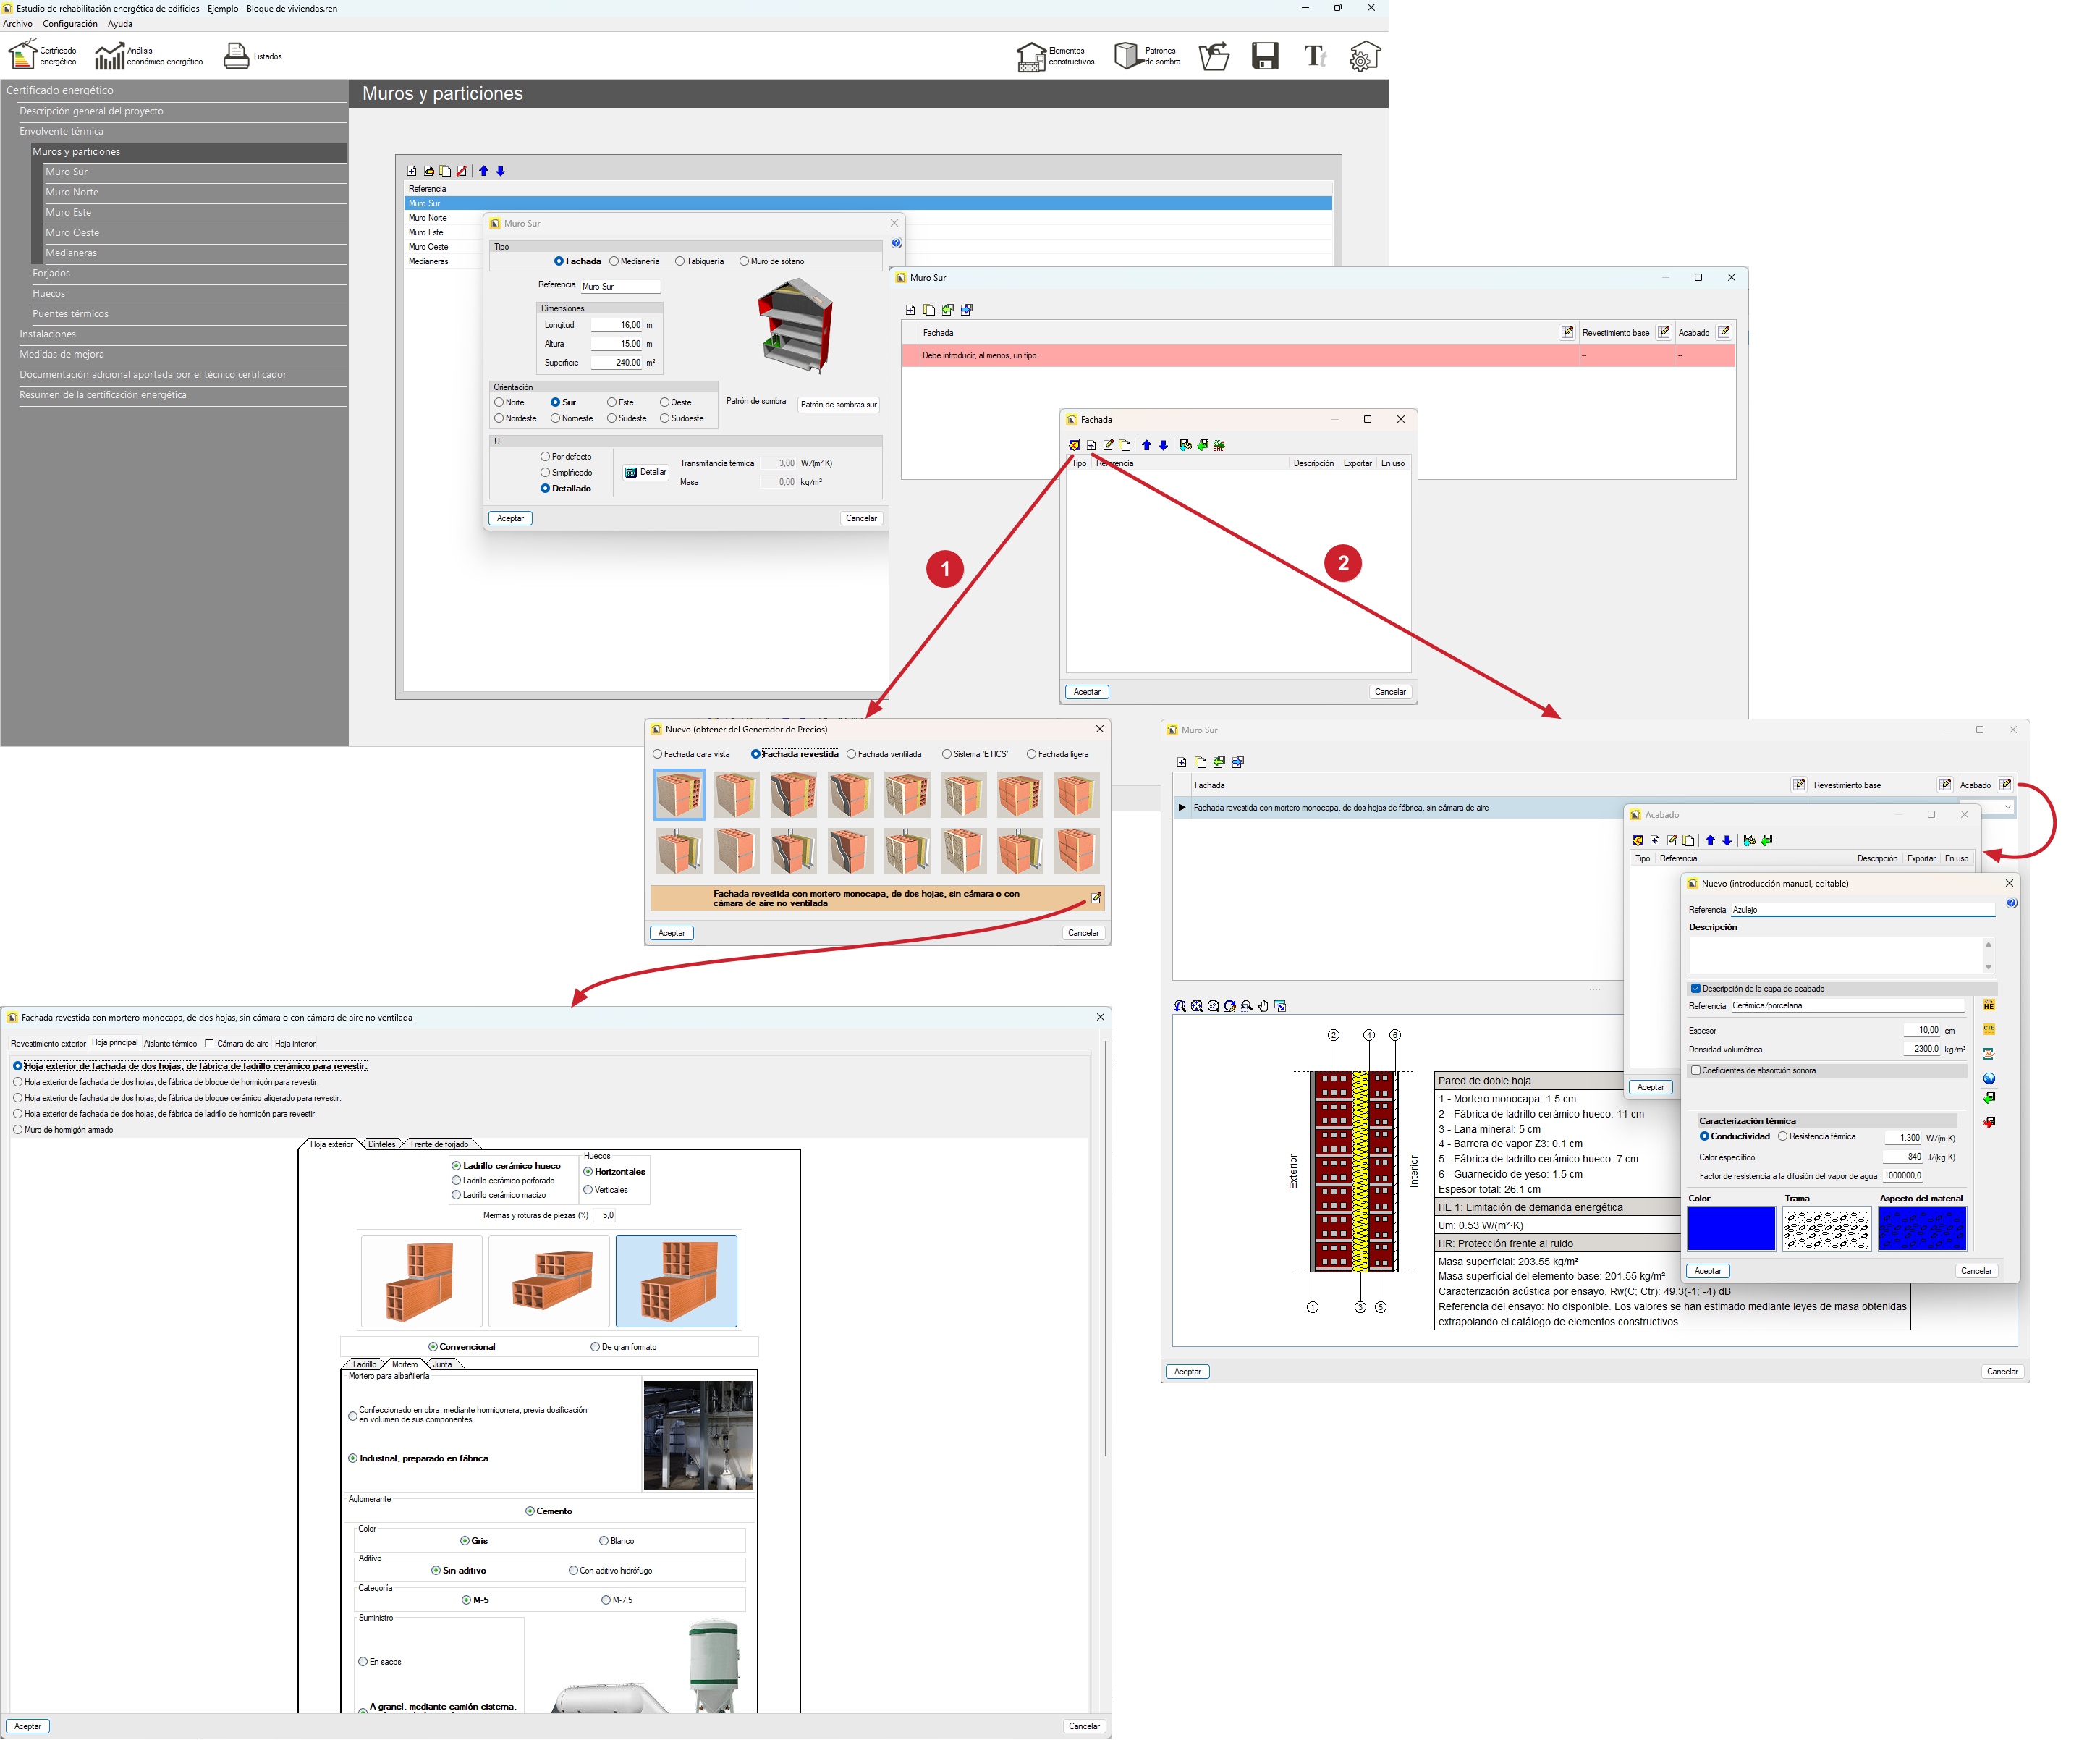Enable the Cámara de aire checkbox
Viewport: 2100px width, 1740px height.
pyautogui.click(x=209, y=1043)
